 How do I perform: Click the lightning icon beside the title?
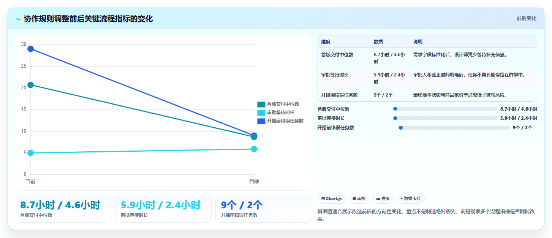tap(18, 19)
